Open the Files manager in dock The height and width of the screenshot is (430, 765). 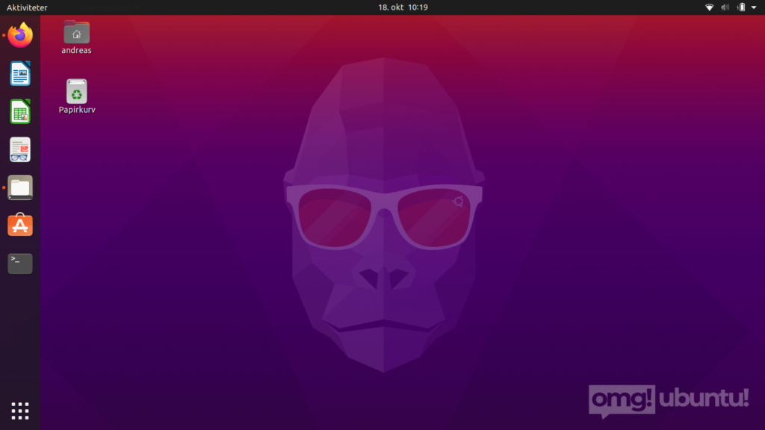point(20,187)
